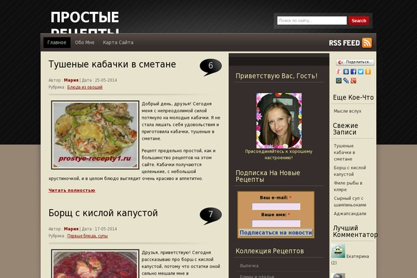Open recent post Аджапсандали
The height and width of the screenshot is (278, 417).
350,213
